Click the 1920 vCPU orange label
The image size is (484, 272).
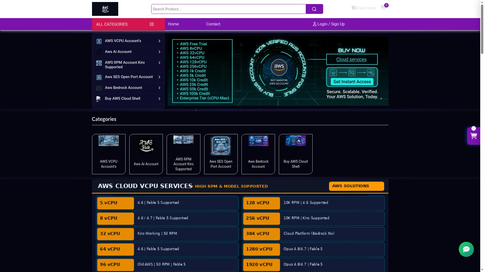tap(261, 265)
